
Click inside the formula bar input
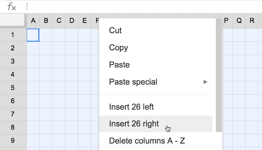tap(143, 6)
